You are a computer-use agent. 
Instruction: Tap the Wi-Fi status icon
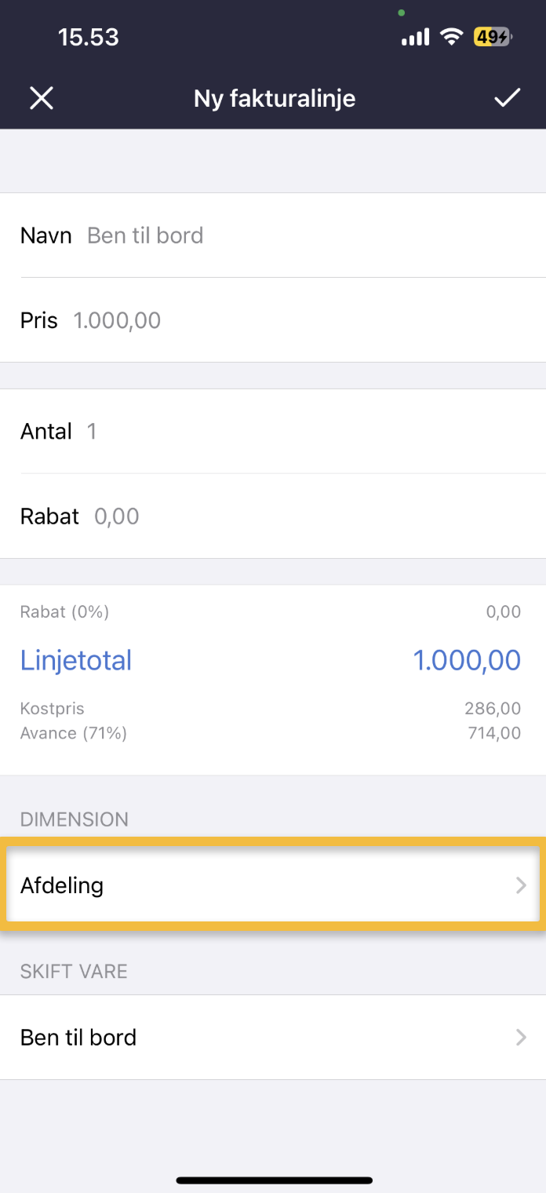(x=451, y=37)
